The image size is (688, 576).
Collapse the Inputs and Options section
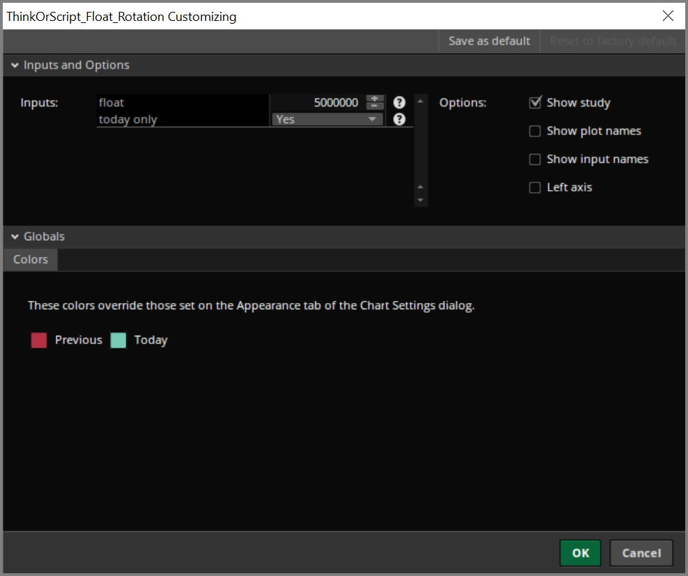tap(15, 65)
